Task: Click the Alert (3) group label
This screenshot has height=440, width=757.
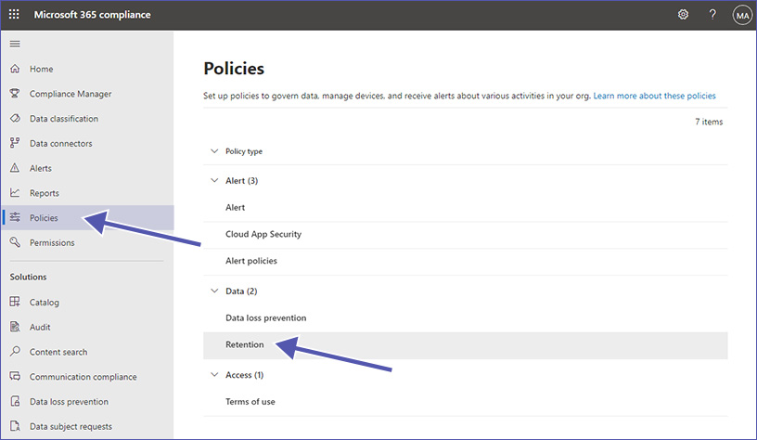Action: (242, 181)
